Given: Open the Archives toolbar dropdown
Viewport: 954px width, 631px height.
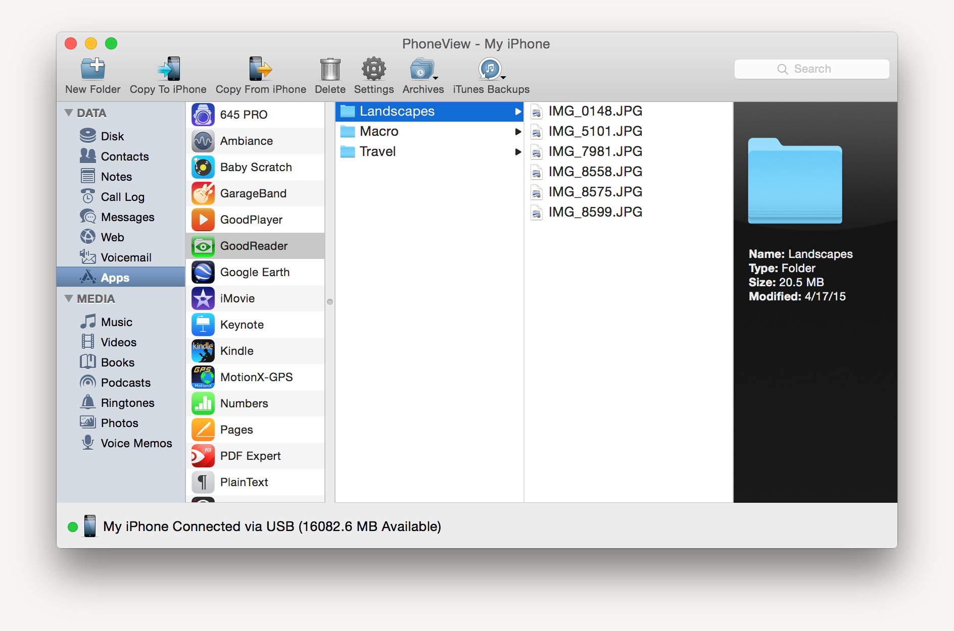Looking at the screenshot, I should click(423, 70).
